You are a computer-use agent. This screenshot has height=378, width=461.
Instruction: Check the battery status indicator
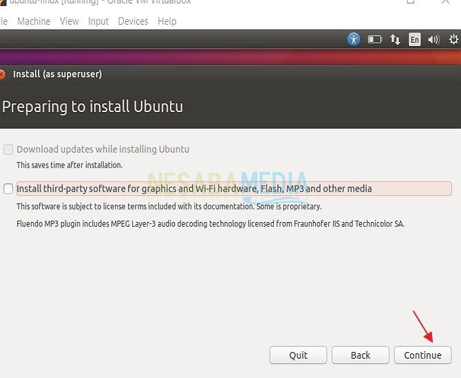click(x=375, y=39)
